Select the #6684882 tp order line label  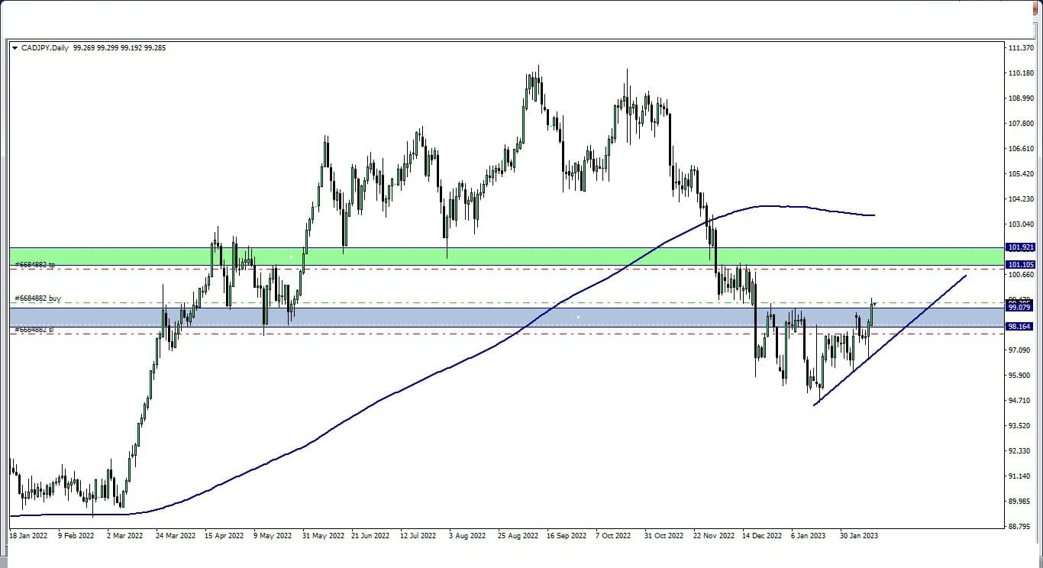34,265
